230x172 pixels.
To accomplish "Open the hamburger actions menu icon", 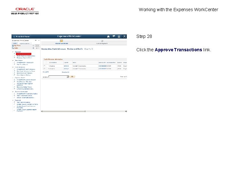I will click(x=119, y=36).
